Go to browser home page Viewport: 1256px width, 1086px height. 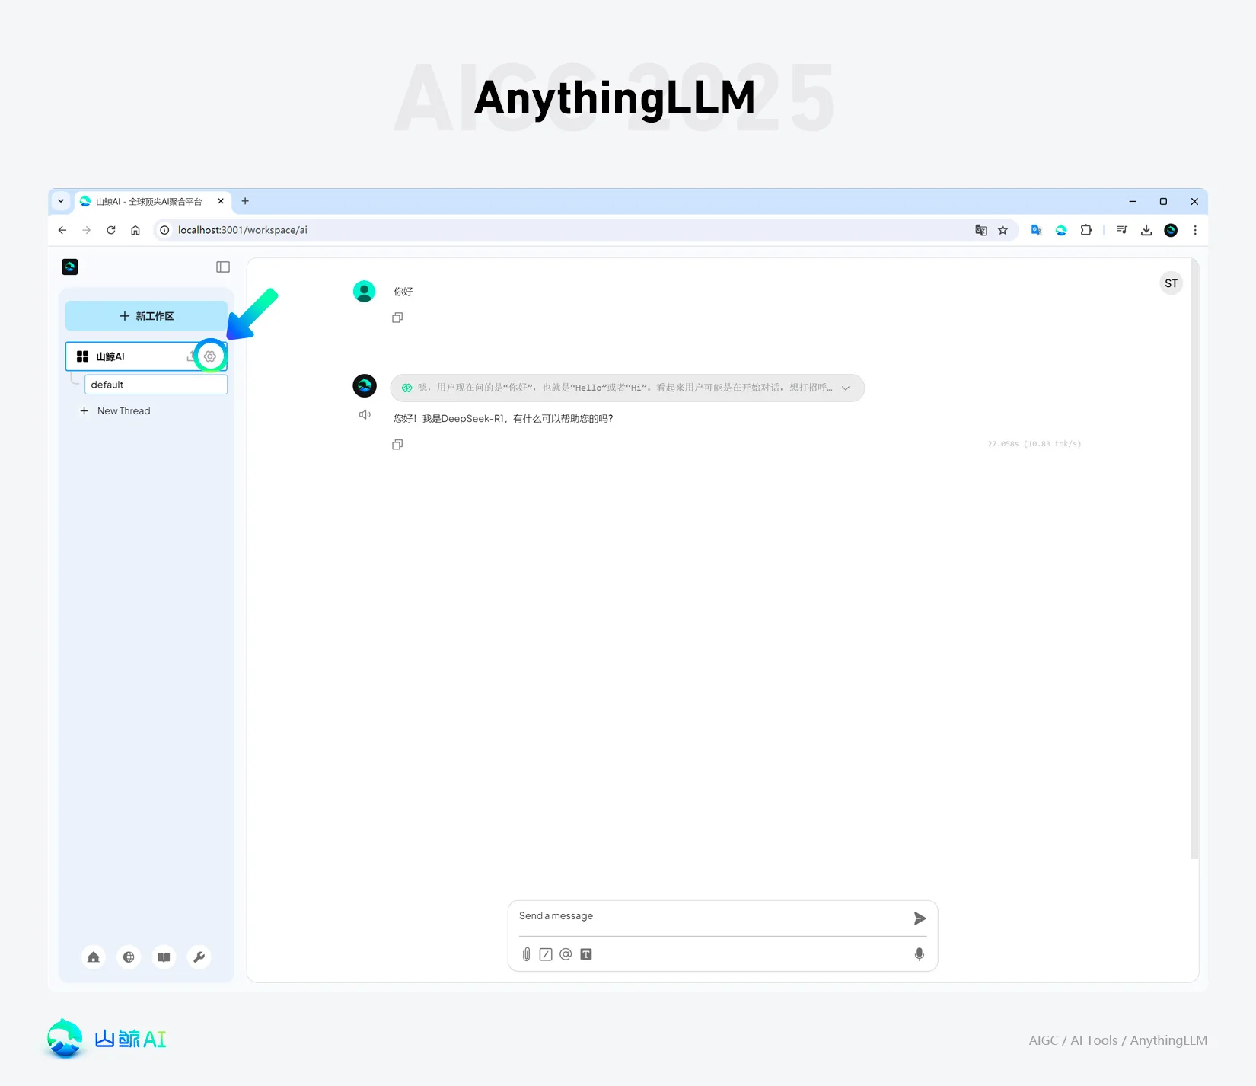click(135, 230)
